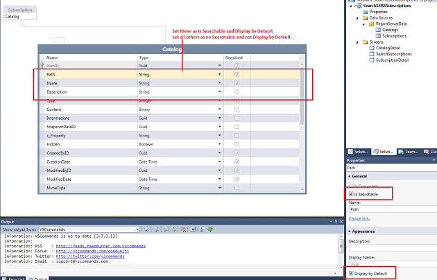Click the Catalogs table icon in solution tree

pyautogui.click(x=378, y=30)
